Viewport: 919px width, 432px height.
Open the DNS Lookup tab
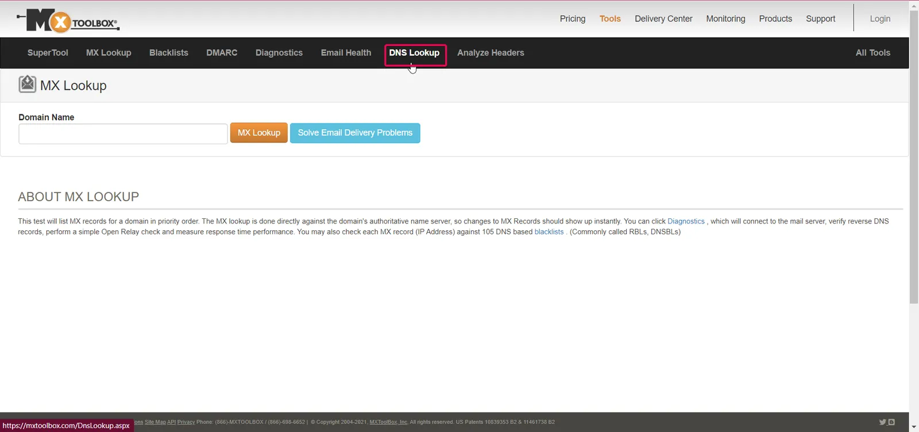414,53
